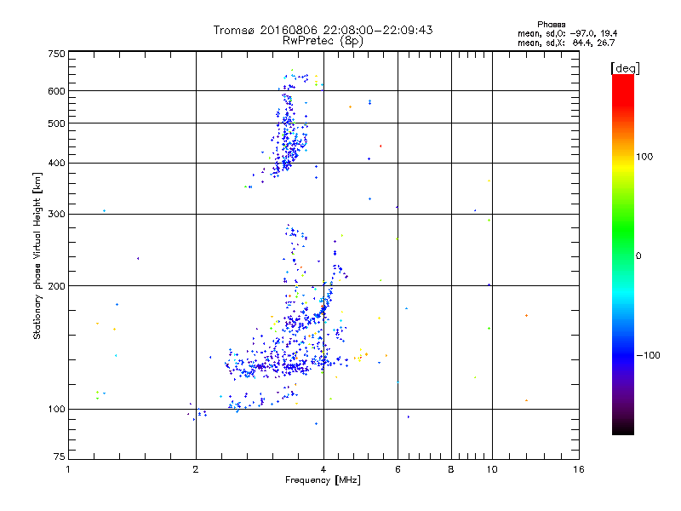Click the y-axis tick label "200"

[56, 286]
